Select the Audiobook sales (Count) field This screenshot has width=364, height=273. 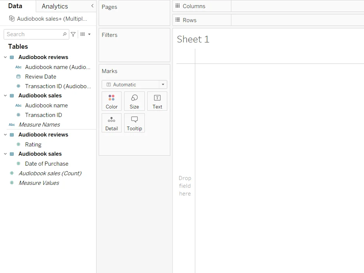pyautogui.click(x=50, y=173)
